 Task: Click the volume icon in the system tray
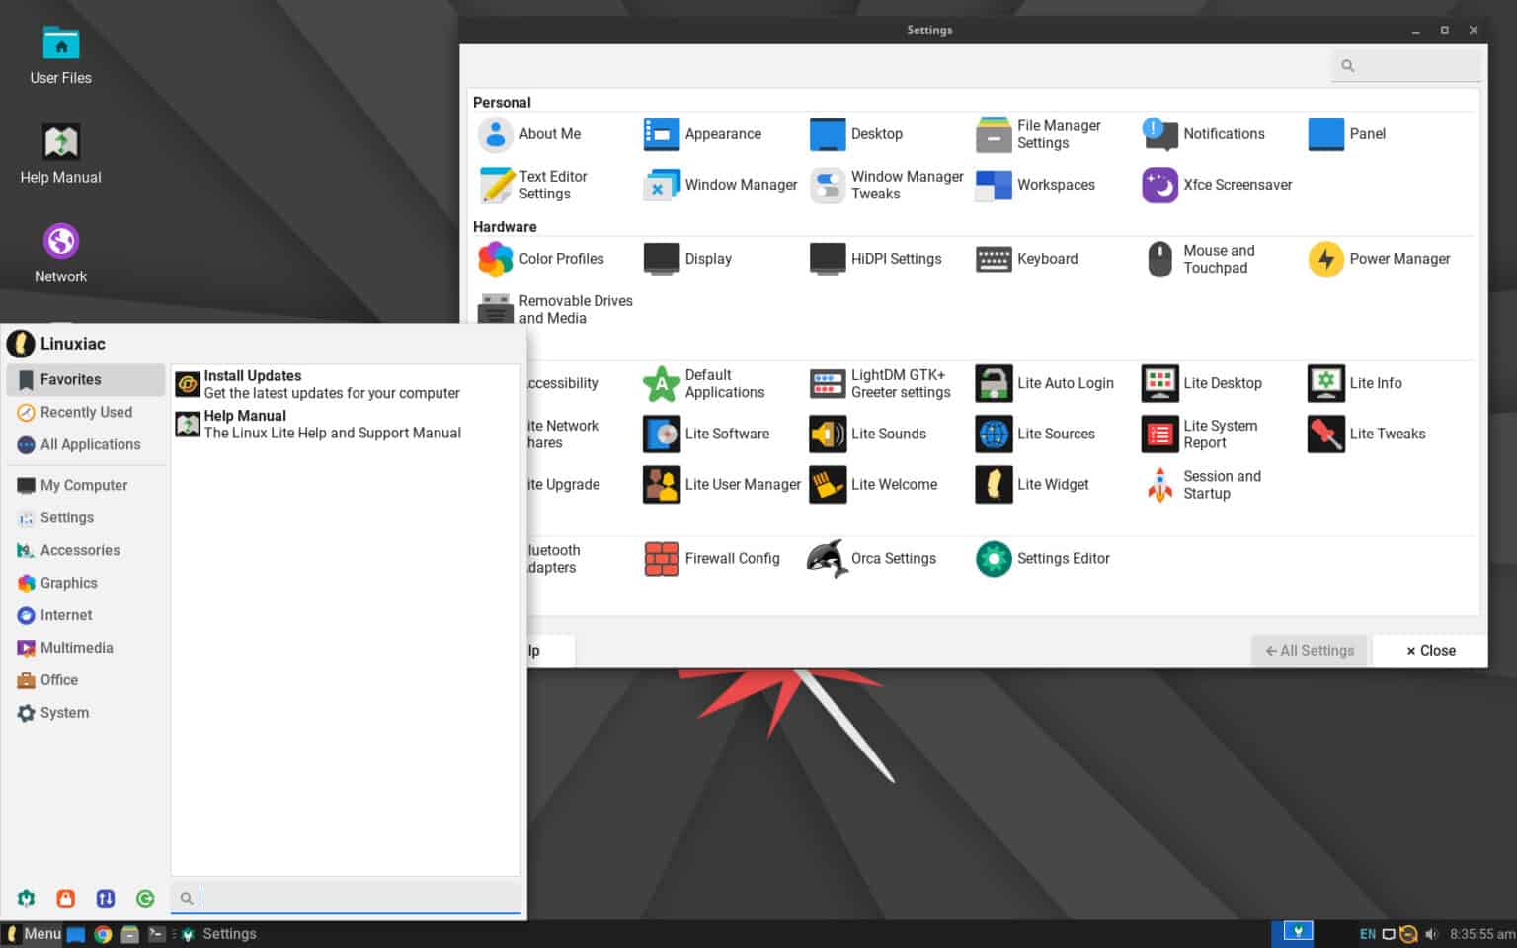(x=1431, y=933)
